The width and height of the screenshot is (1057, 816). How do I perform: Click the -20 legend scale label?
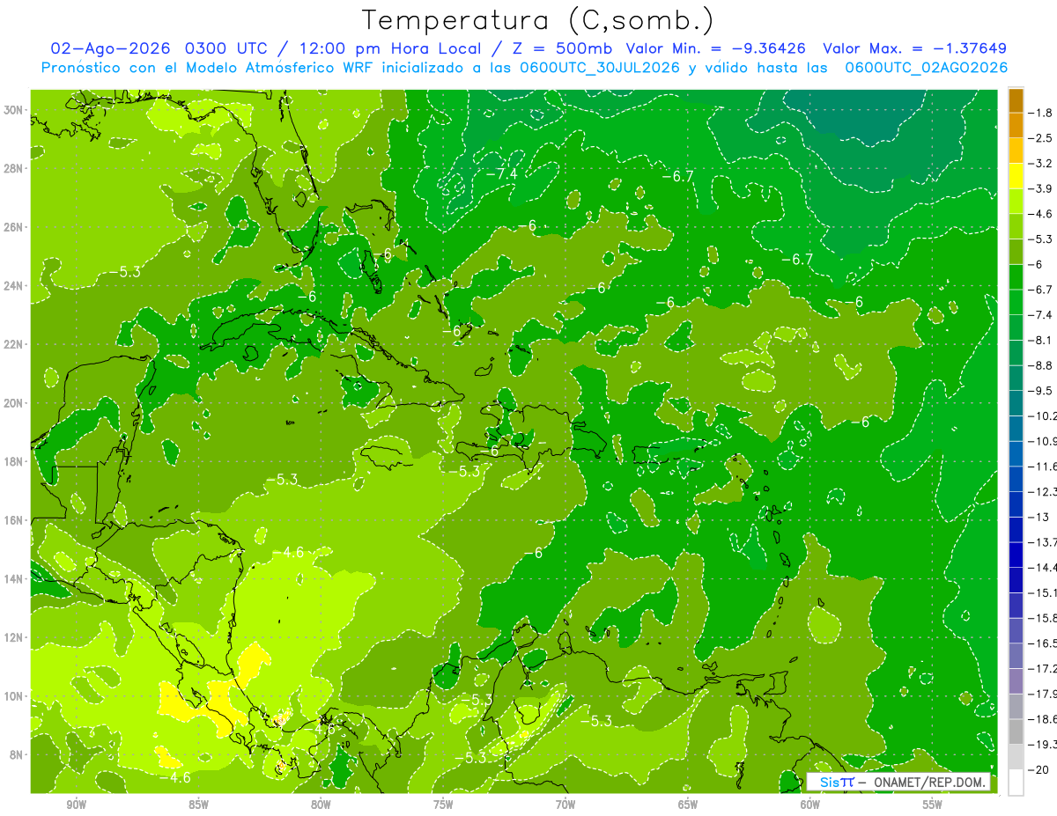1038,769
